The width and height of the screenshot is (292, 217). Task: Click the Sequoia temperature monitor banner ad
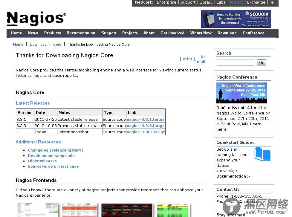point(236,19)
